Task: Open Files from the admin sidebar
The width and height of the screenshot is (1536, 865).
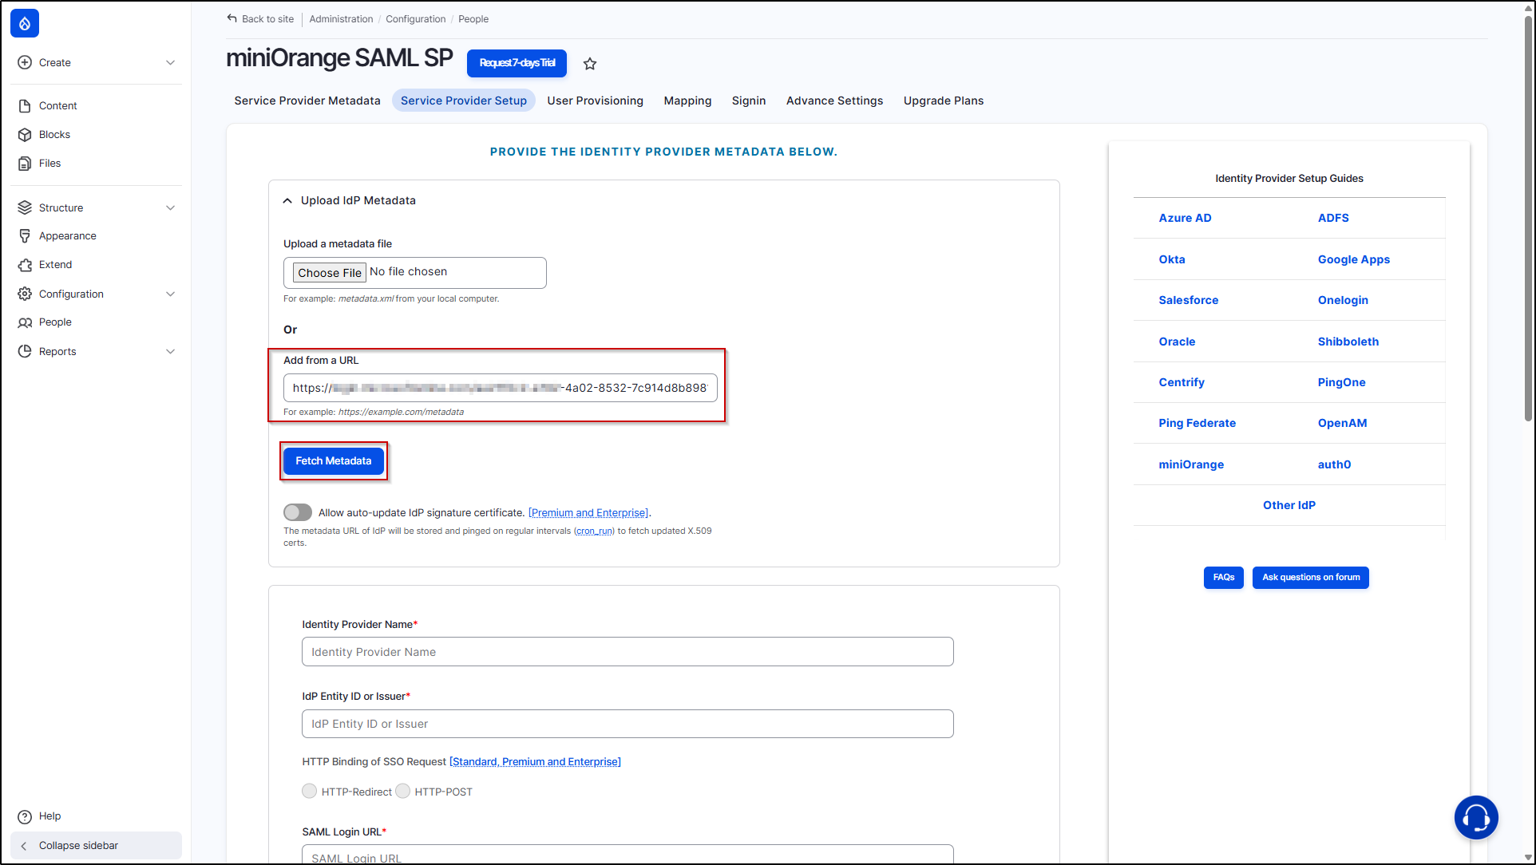Action: [x=49, y=163]
